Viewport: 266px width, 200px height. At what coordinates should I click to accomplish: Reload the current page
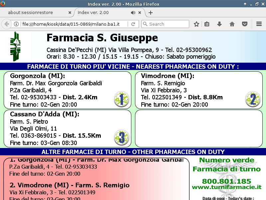click(133, 24)
